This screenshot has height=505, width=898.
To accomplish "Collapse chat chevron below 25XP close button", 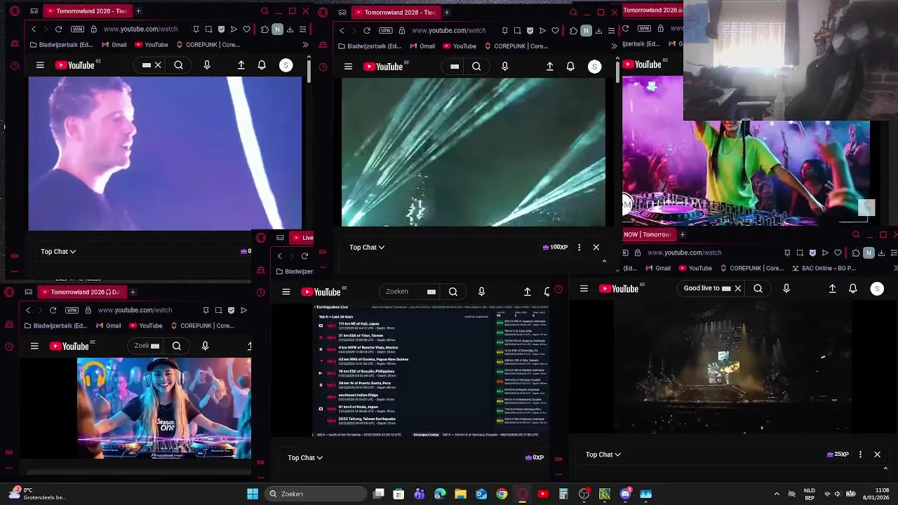I will [885, 469].
